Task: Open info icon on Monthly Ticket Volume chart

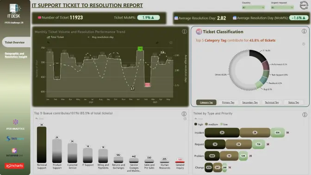Action: pyautogui.click(x=184, y=31)
